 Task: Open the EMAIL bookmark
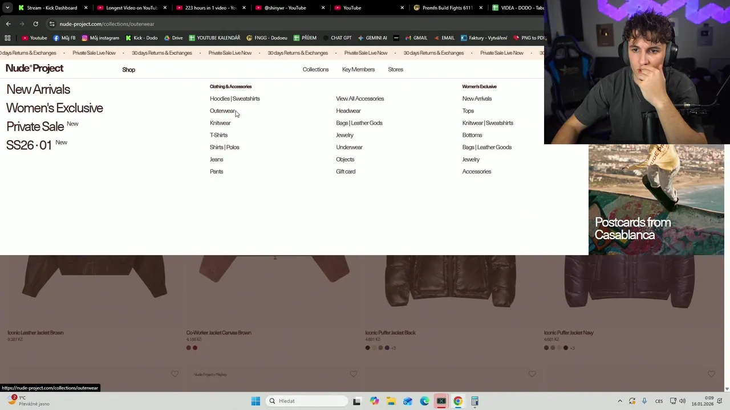(444, 38)
